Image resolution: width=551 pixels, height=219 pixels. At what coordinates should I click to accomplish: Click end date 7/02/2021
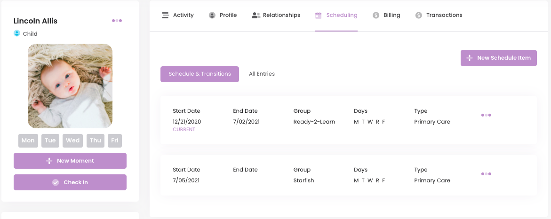point(247,122)
